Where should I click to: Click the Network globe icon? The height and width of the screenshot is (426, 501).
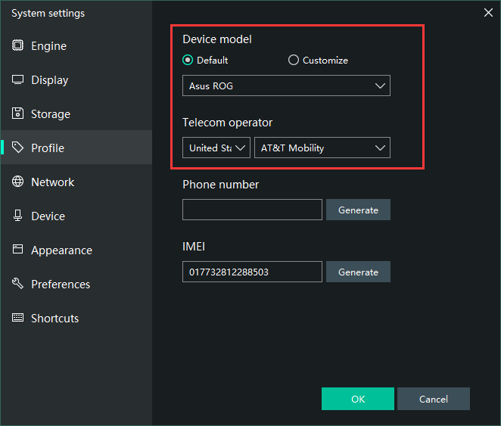17,182
